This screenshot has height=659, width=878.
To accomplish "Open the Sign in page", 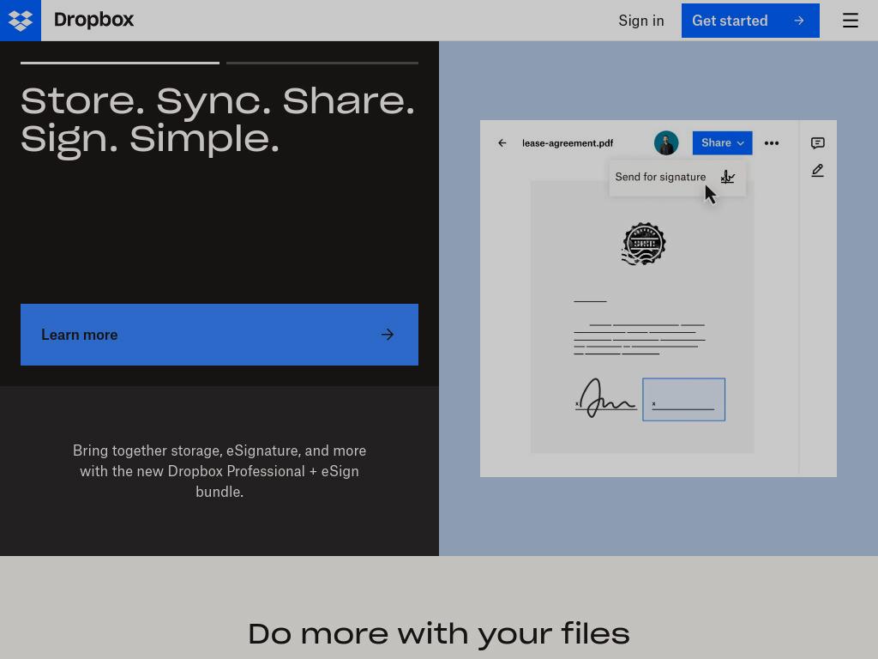I will [641, 21].
